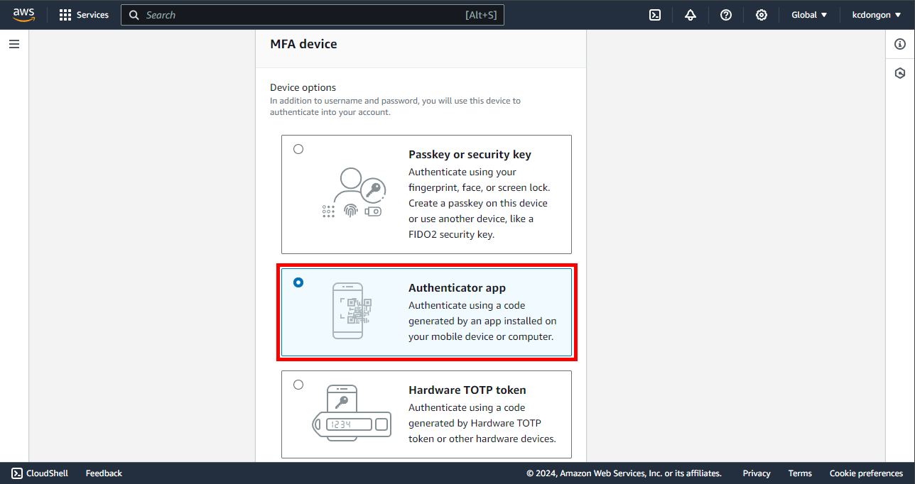Click the AWS logo home icon

click(x=23, y=15)
